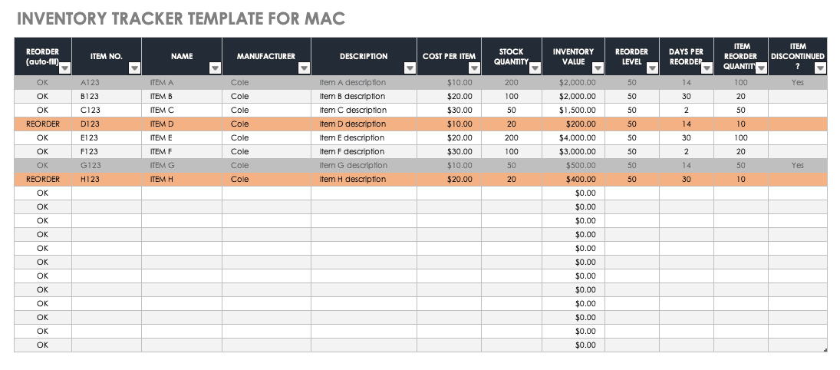
Task: Select the REORDER status cell for D123
Action: 43,124
